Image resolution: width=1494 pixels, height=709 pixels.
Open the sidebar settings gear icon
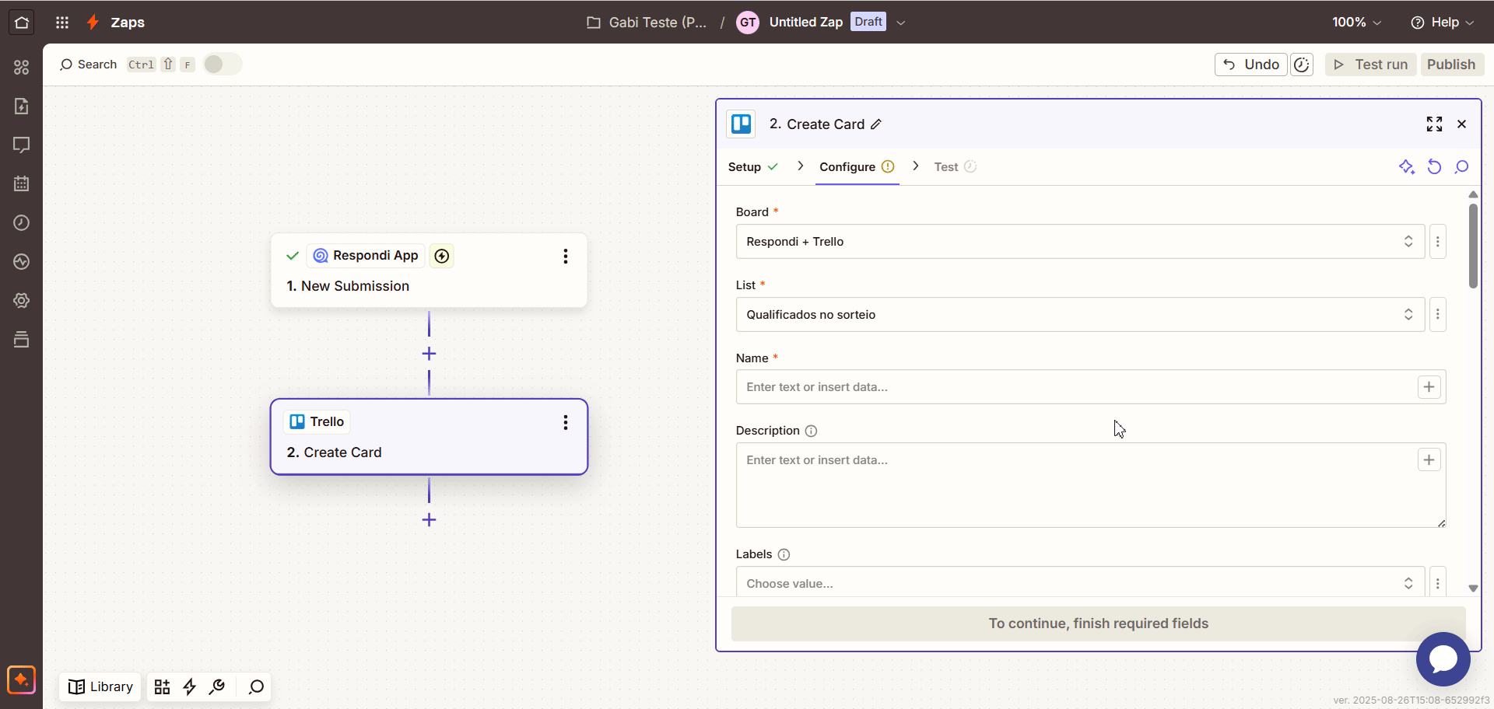coord(22,301)
